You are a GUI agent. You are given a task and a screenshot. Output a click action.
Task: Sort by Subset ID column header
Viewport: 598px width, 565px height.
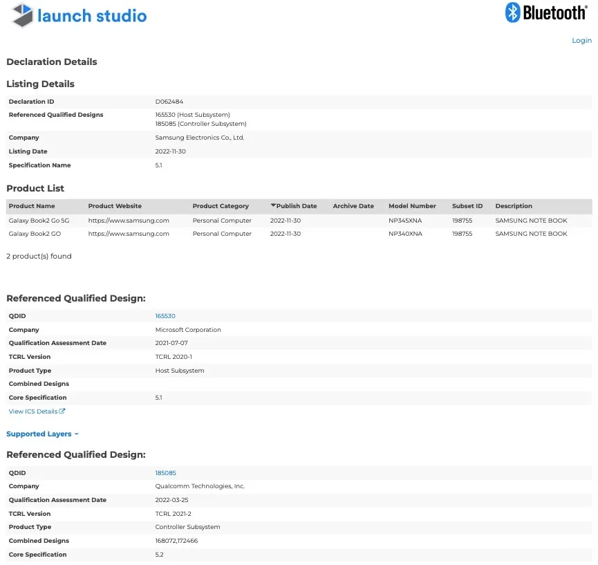[467, 206]
